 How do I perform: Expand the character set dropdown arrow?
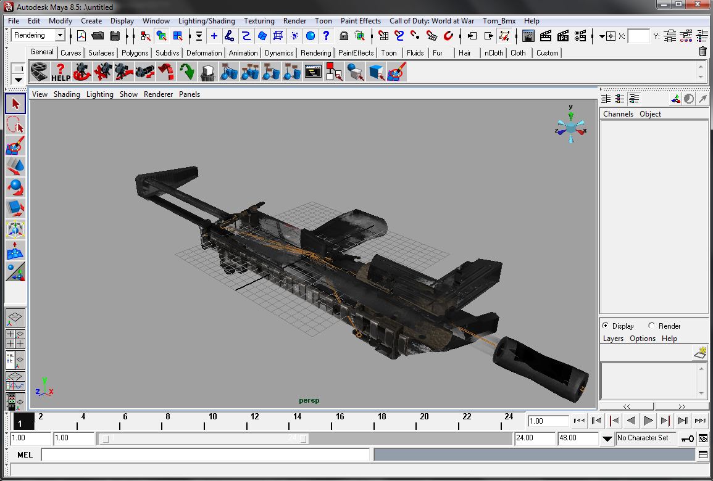click(x=607, y=438)
